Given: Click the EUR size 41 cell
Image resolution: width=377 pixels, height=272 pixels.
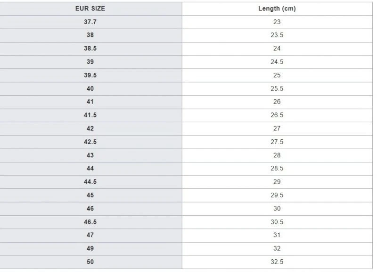Looking at the screenshot, I should pyautogui.click(x=90, y=102).
